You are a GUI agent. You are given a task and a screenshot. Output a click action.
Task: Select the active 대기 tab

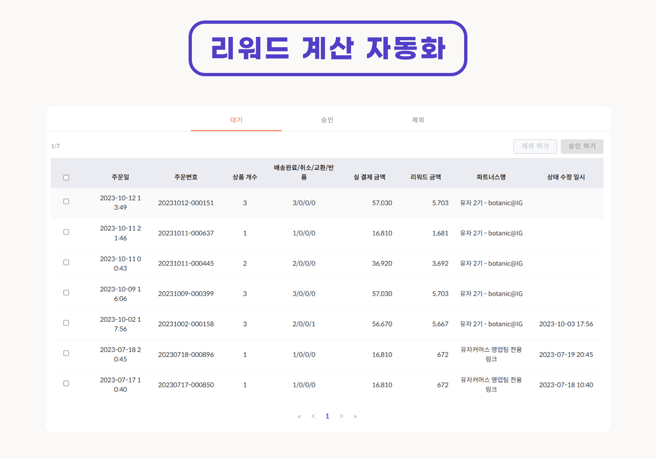point(236,119)
